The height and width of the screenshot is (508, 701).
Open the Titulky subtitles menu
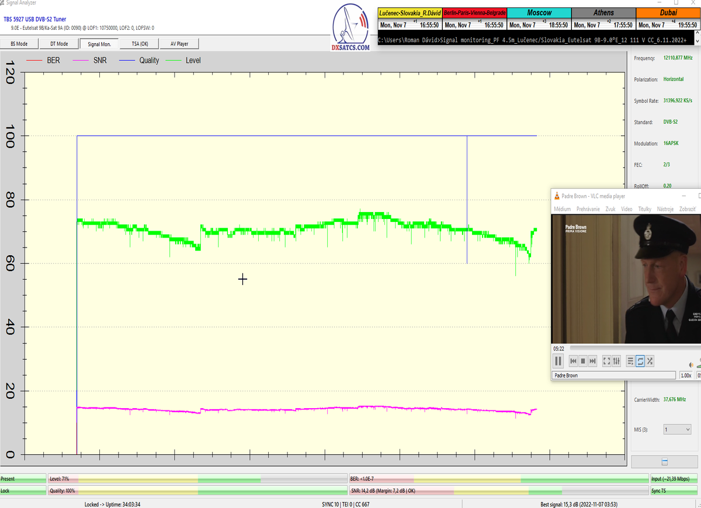[644, 208]
